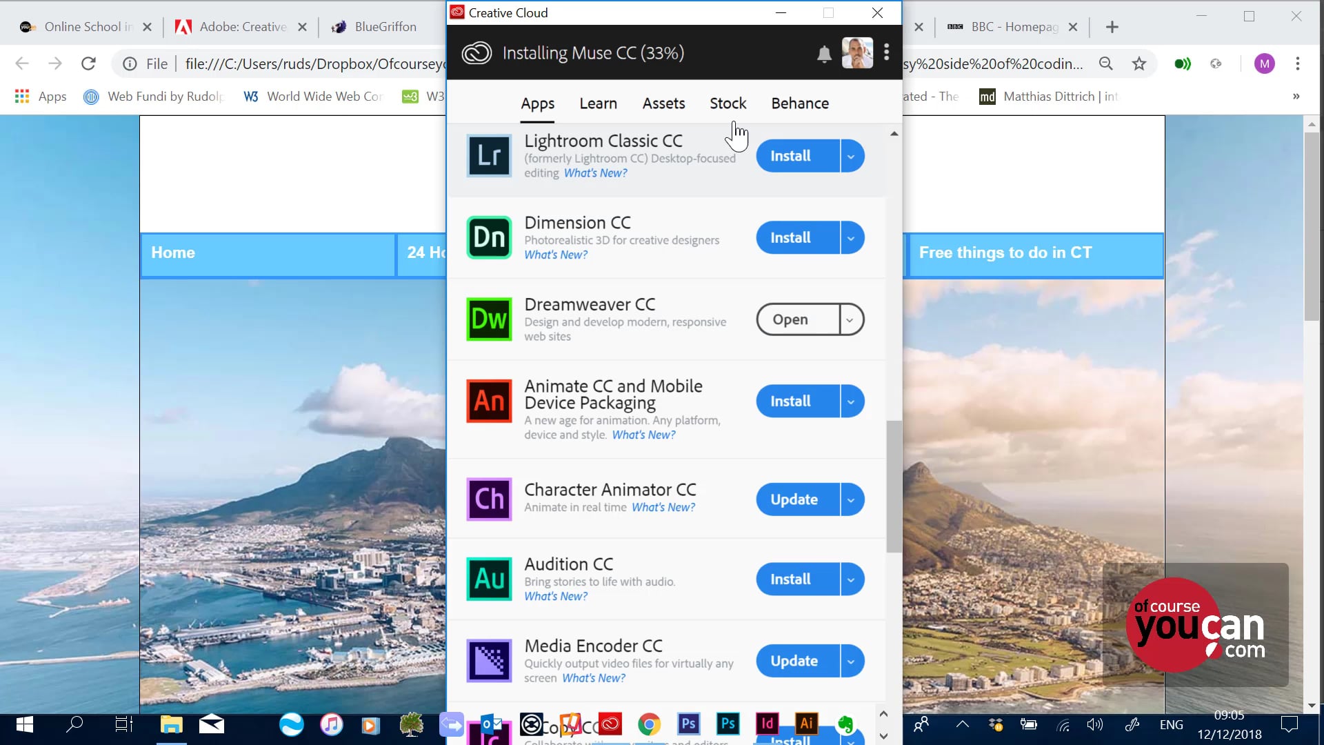Install Lightroom Classic CC
This screenshot has height=745, width=1324.
[x=798, y=156]
